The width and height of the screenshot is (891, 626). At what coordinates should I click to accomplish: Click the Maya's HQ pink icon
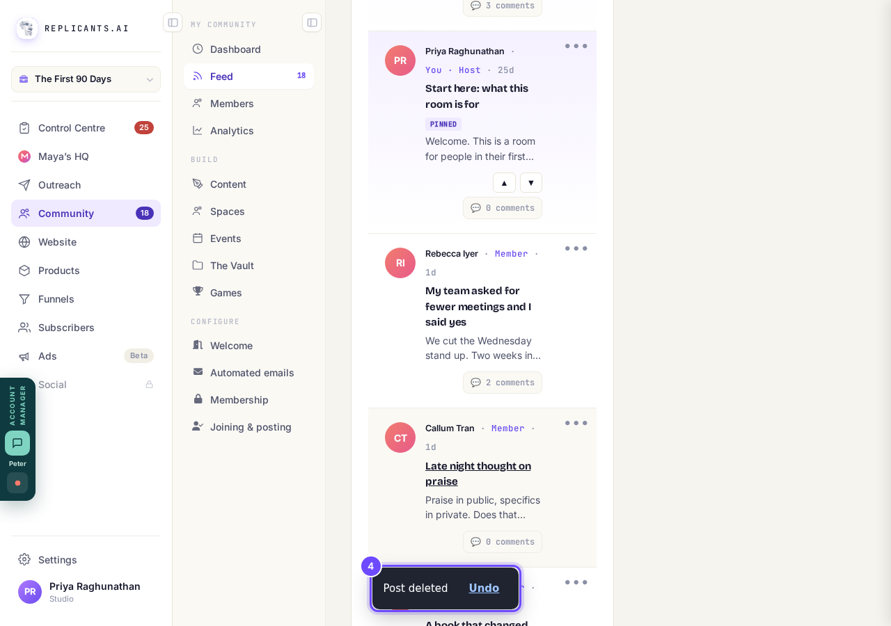(24, 156)
